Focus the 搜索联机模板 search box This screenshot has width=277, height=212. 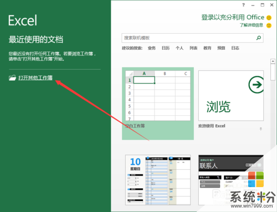(x=192, y=38)
